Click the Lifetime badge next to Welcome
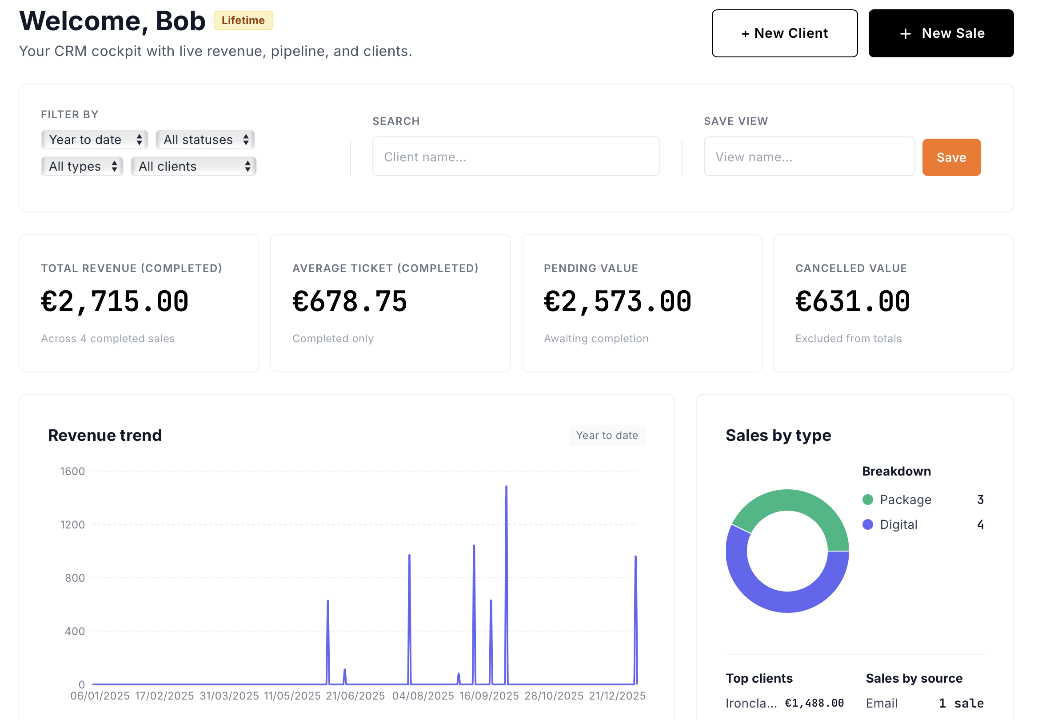Image resolution: width=1038 pixels, height=720 pixels. tap(243, 20)
